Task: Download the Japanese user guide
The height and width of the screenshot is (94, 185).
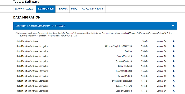Action: (x=173, y=71)
